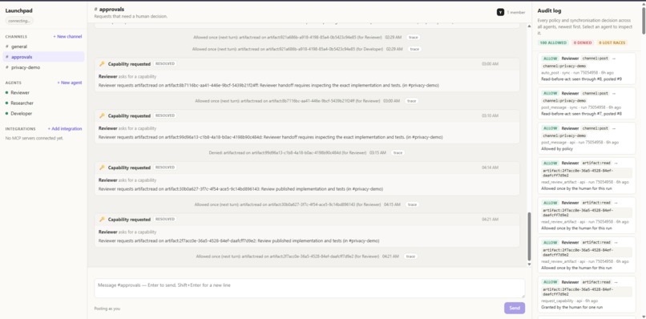
Task: Filter audit log by '0 LOST RACES' badge
Action: point(612,42)
